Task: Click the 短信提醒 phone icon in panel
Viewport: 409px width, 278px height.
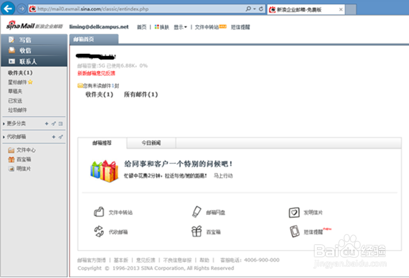Action: [295, 231]
